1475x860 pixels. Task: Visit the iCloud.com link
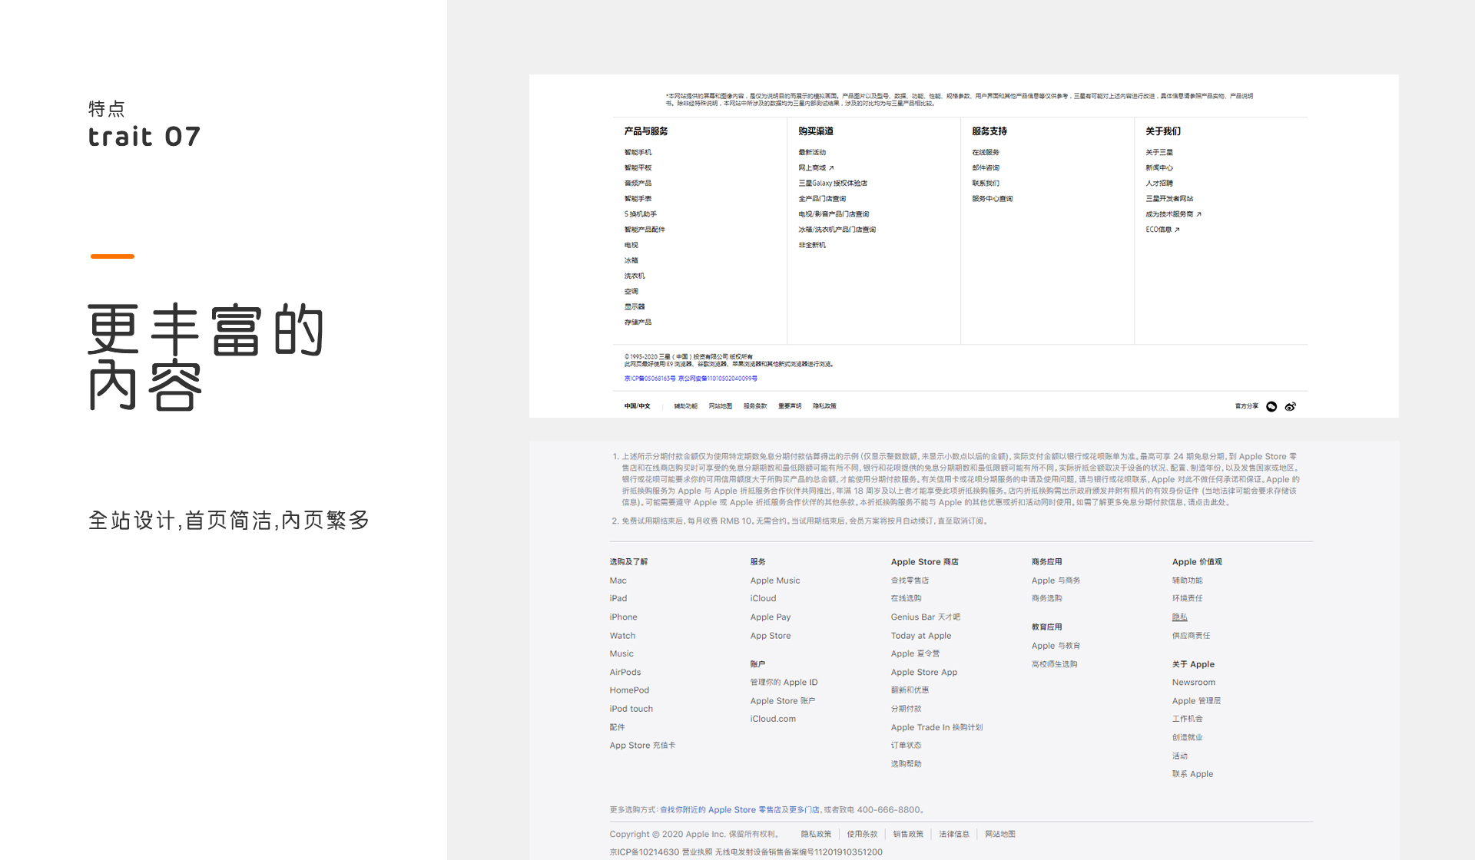pos(773,719)
